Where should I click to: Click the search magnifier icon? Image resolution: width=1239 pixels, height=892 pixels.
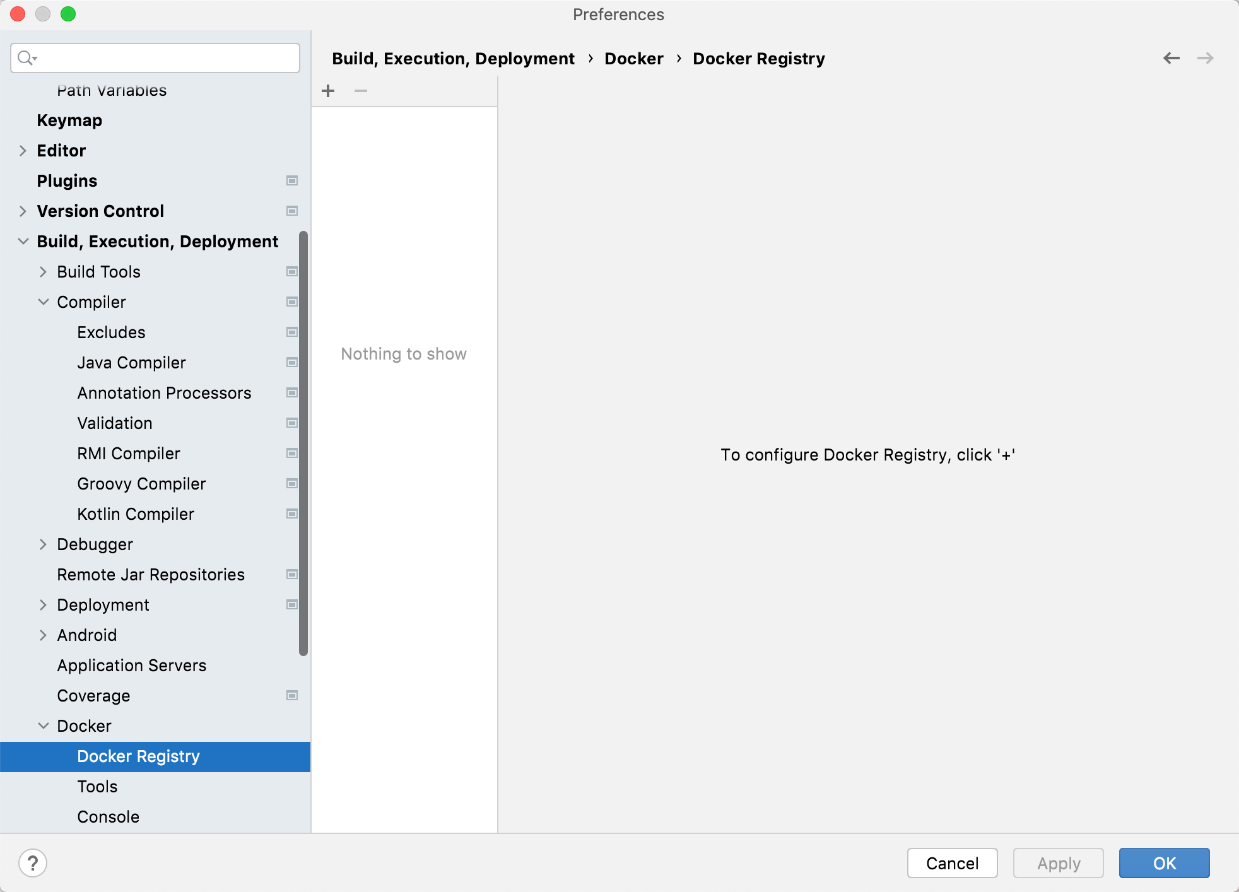26,58
